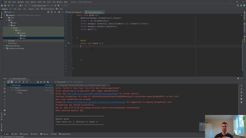Open the Edit menu

10,2
